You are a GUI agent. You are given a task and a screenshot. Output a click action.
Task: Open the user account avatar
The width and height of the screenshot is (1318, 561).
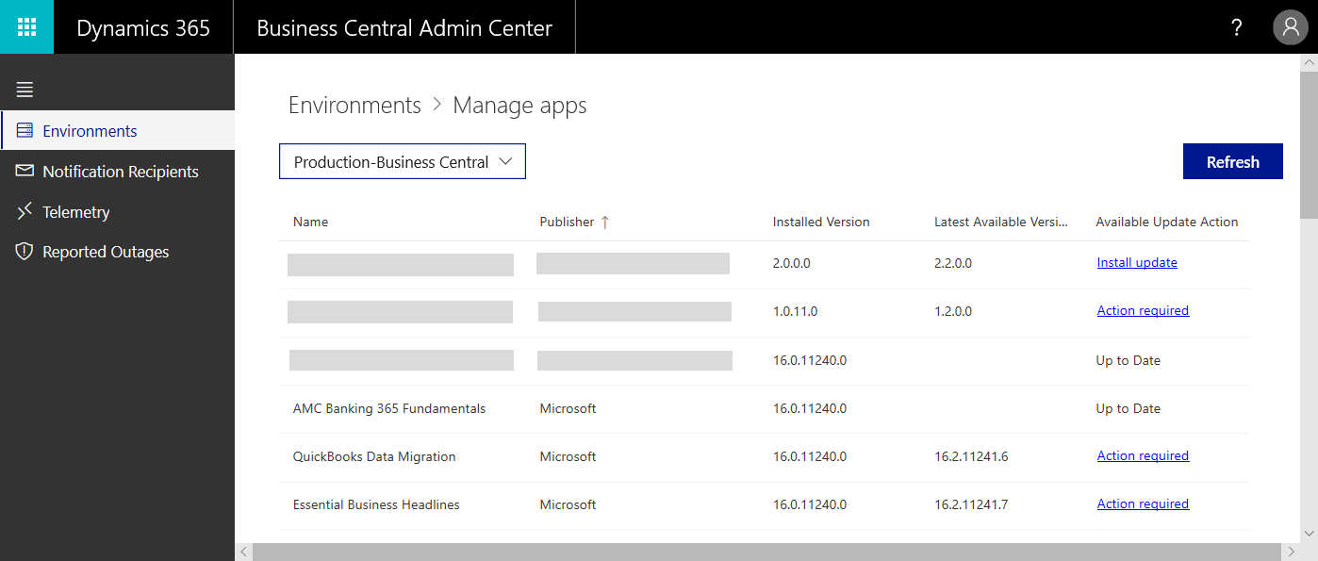click(x=1291, y=27)
